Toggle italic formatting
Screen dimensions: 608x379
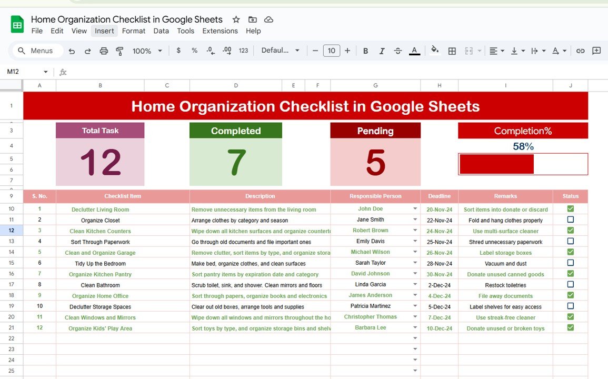(x=382, y=51)
